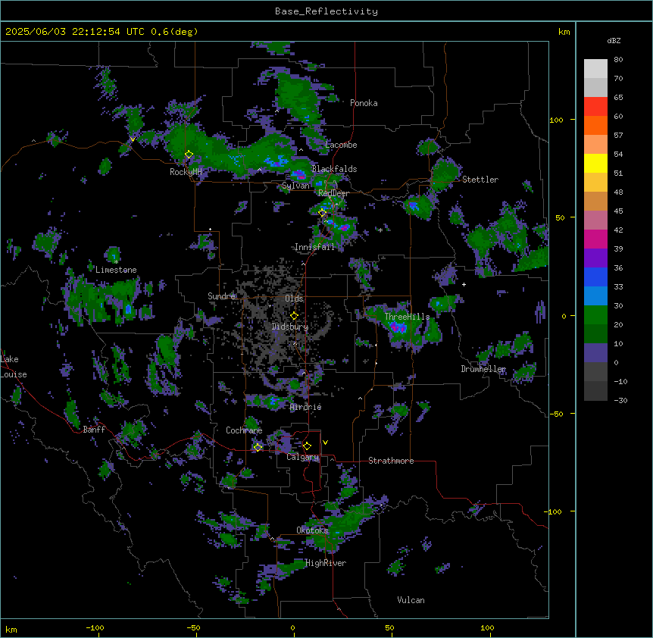
Task: Click the Cochrane town label
Action: 244,430
